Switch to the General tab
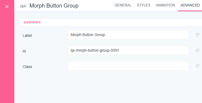 tap(123, 5)
